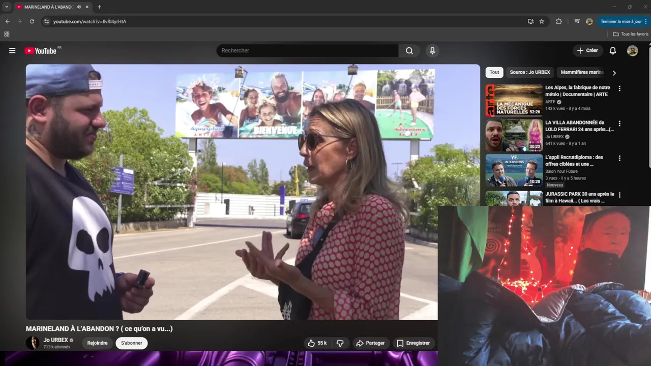Open the YouTube hamburger guide menu

tap(12, 51)
